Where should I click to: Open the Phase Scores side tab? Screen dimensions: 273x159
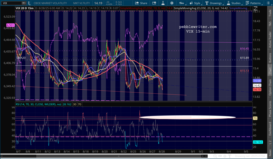(270, 109)
